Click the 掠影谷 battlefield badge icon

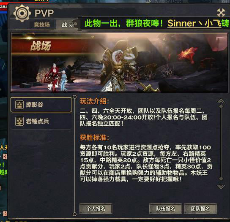(x=19, y=105)
